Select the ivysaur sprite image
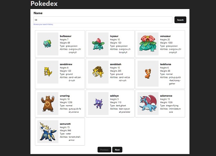The width and height of the screenshot is (216, 156). [x=98, y=44]
